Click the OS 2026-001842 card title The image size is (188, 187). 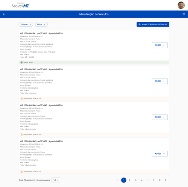[41, 69]
